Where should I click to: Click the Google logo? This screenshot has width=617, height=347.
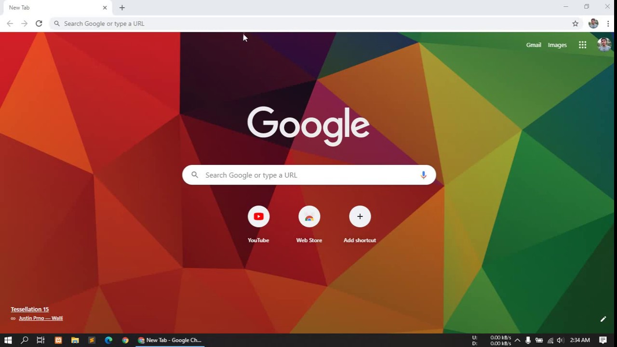(x=308, y=126)
